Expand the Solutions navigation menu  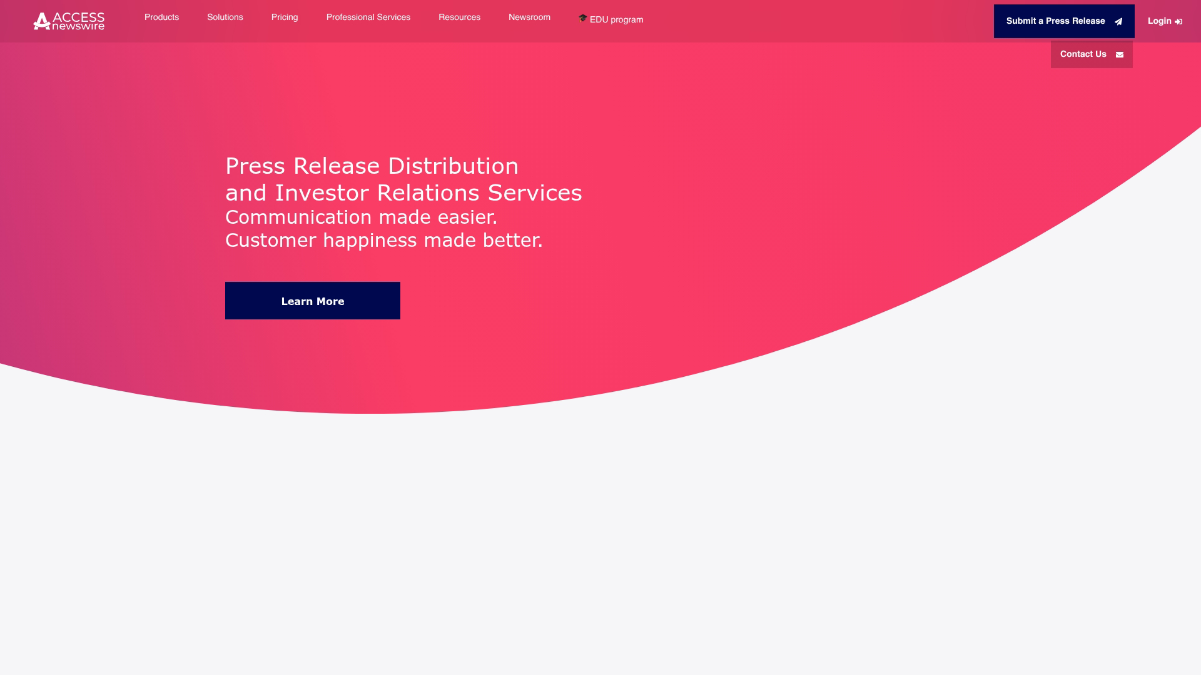point(225,17)
